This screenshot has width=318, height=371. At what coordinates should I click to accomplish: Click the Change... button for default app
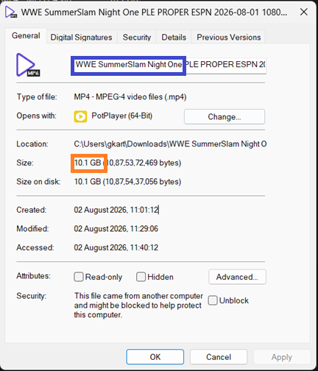click(x=225, y=117)
